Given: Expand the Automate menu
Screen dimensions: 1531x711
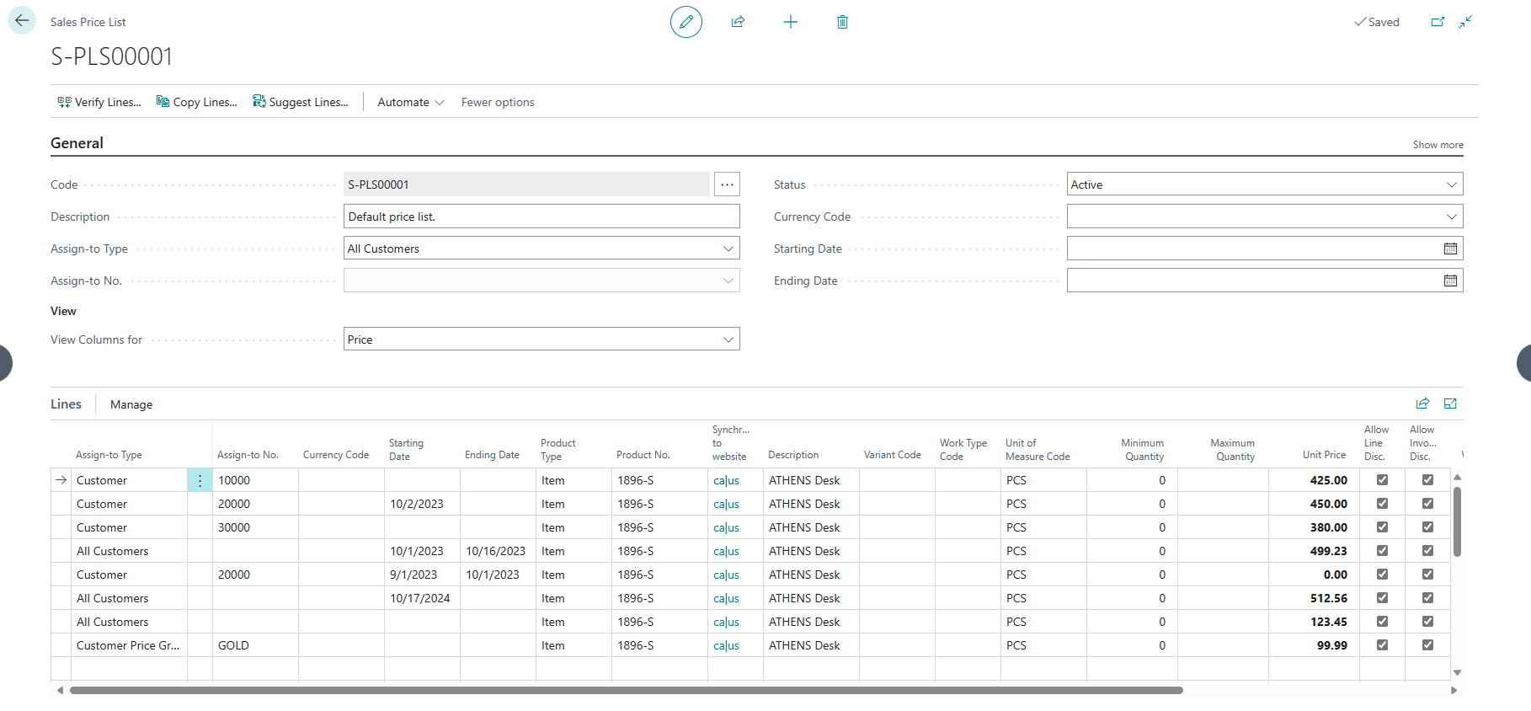Looking at the screenshot, I should pyautogui.click(x=410, y=102).
